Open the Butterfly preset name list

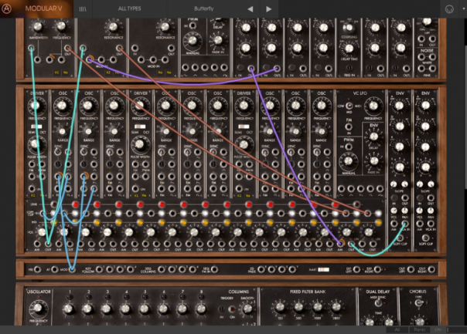(x=203, y=8)
